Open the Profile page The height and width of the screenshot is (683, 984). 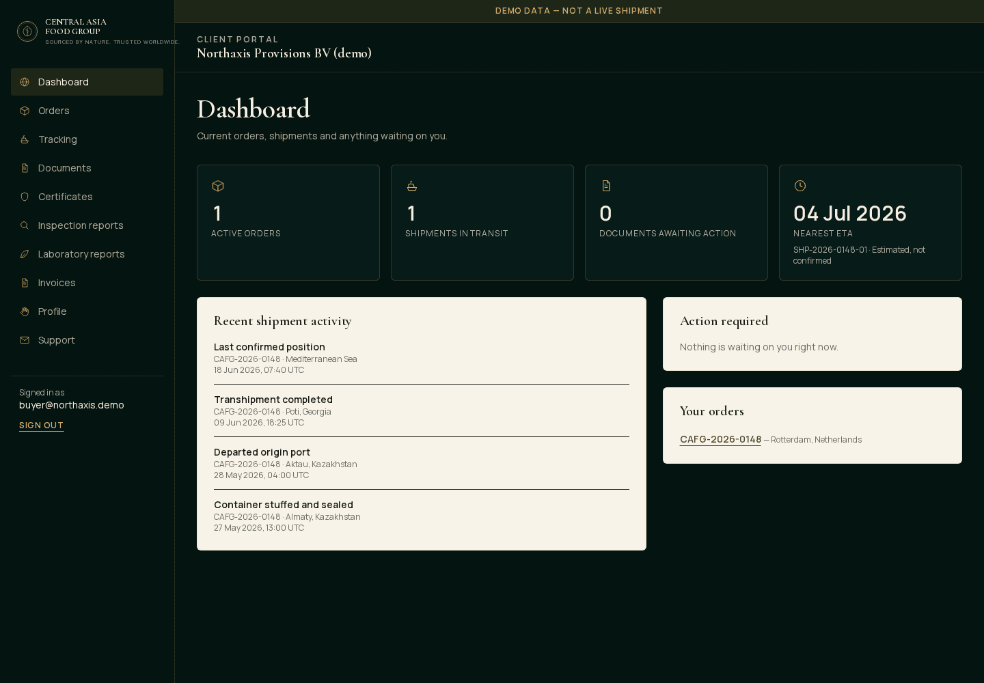click(x=87, y=311)
